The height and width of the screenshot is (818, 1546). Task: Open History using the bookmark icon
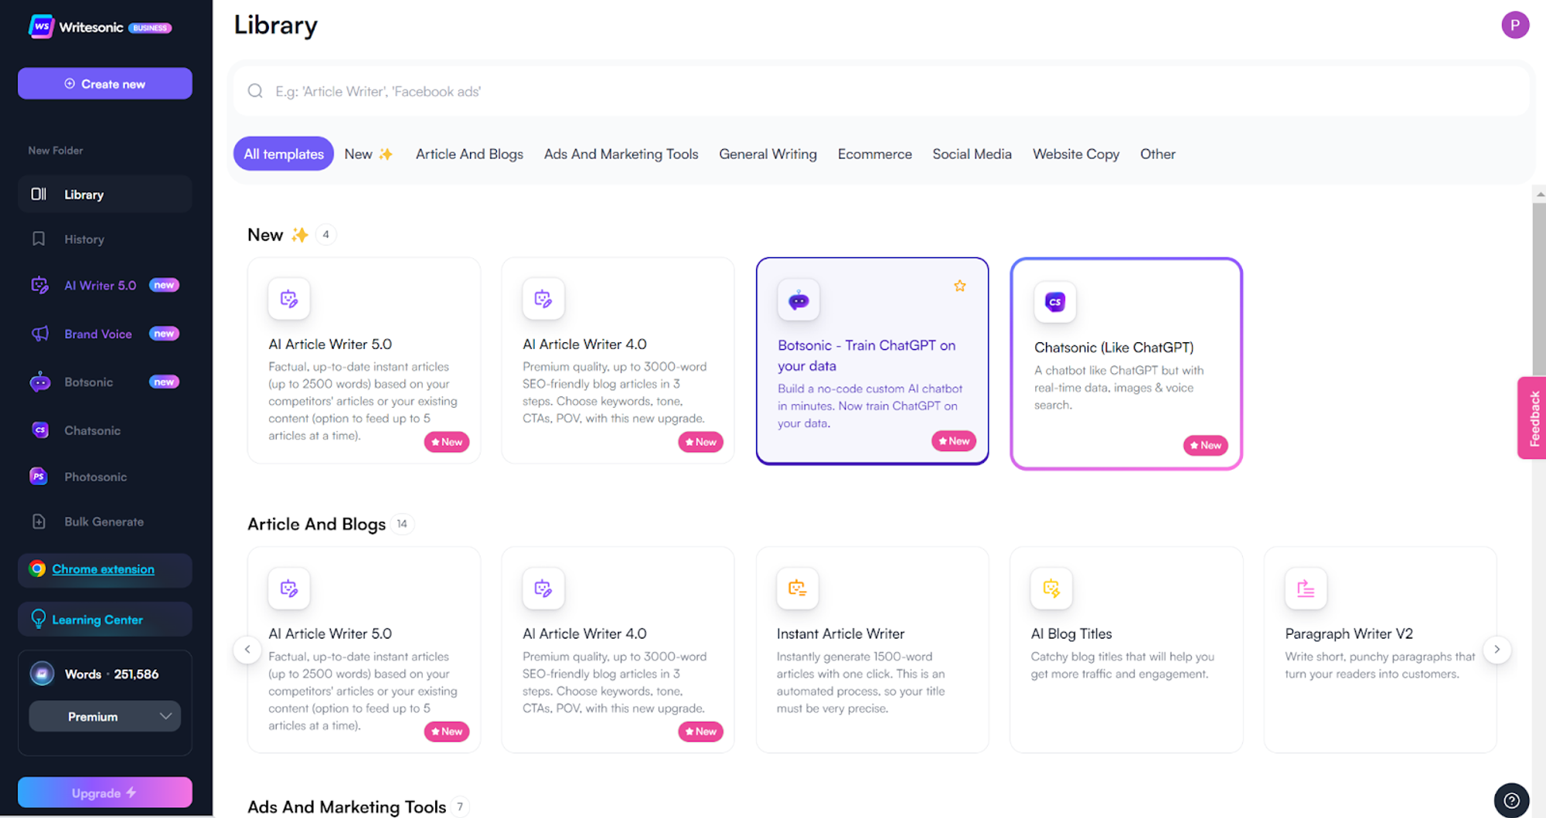point(39,239)
